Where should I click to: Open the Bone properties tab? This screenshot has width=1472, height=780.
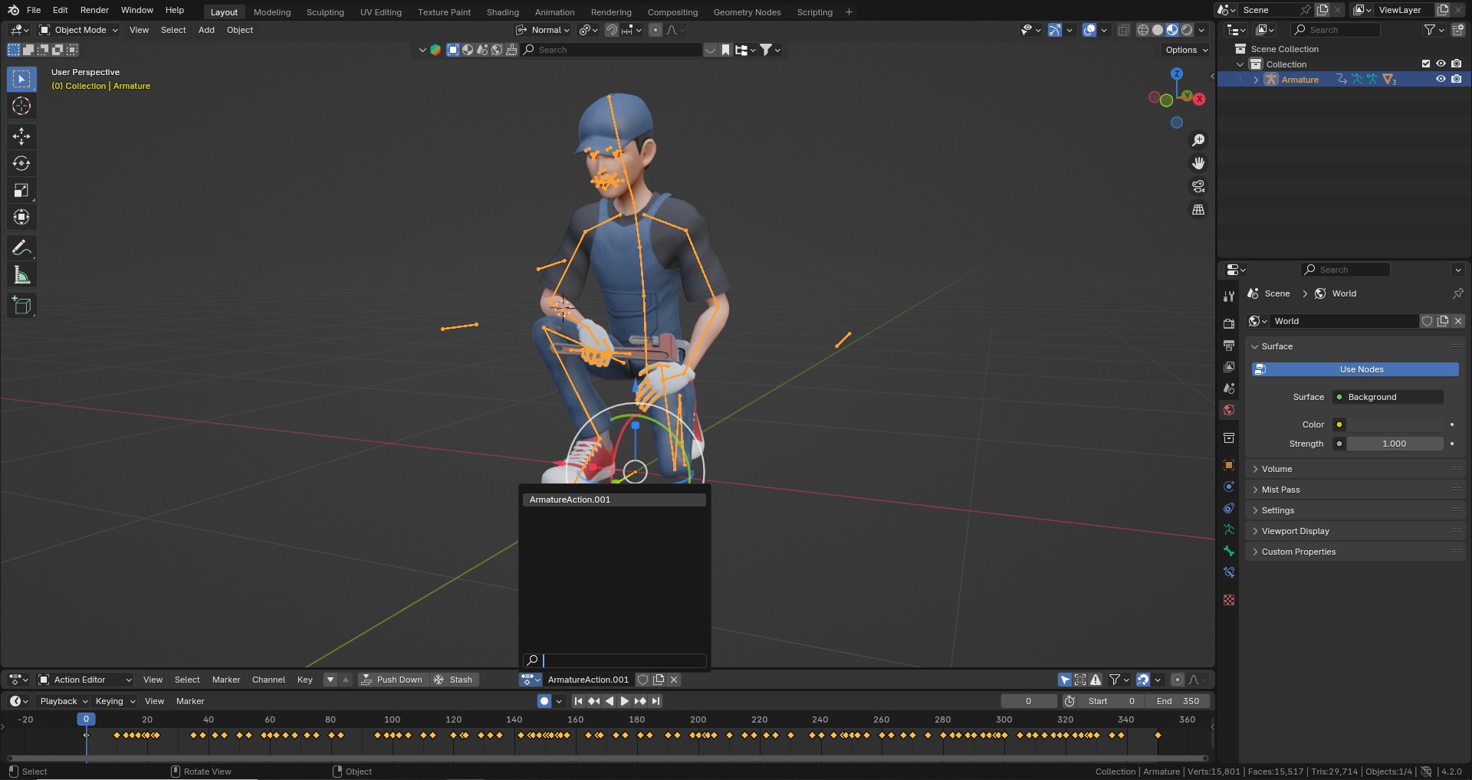[1229, 551]
